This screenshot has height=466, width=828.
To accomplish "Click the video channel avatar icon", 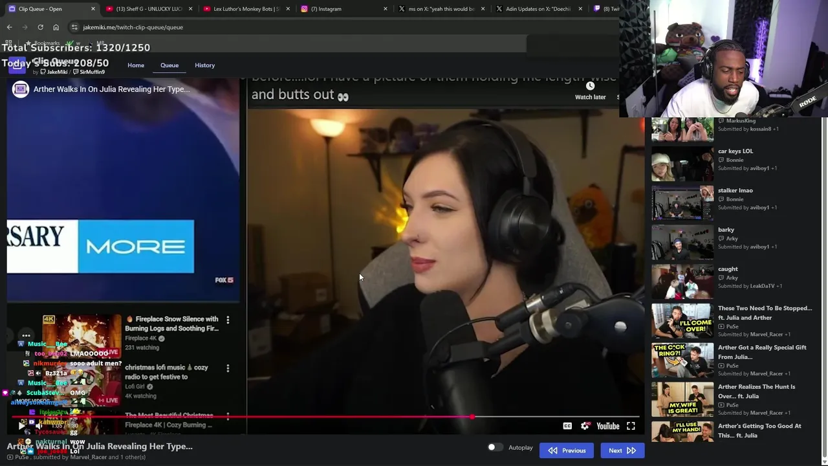I will pyautogui.click(x=21, y=89).
